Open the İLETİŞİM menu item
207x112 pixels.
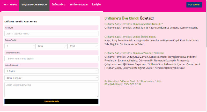click(96, 5)
